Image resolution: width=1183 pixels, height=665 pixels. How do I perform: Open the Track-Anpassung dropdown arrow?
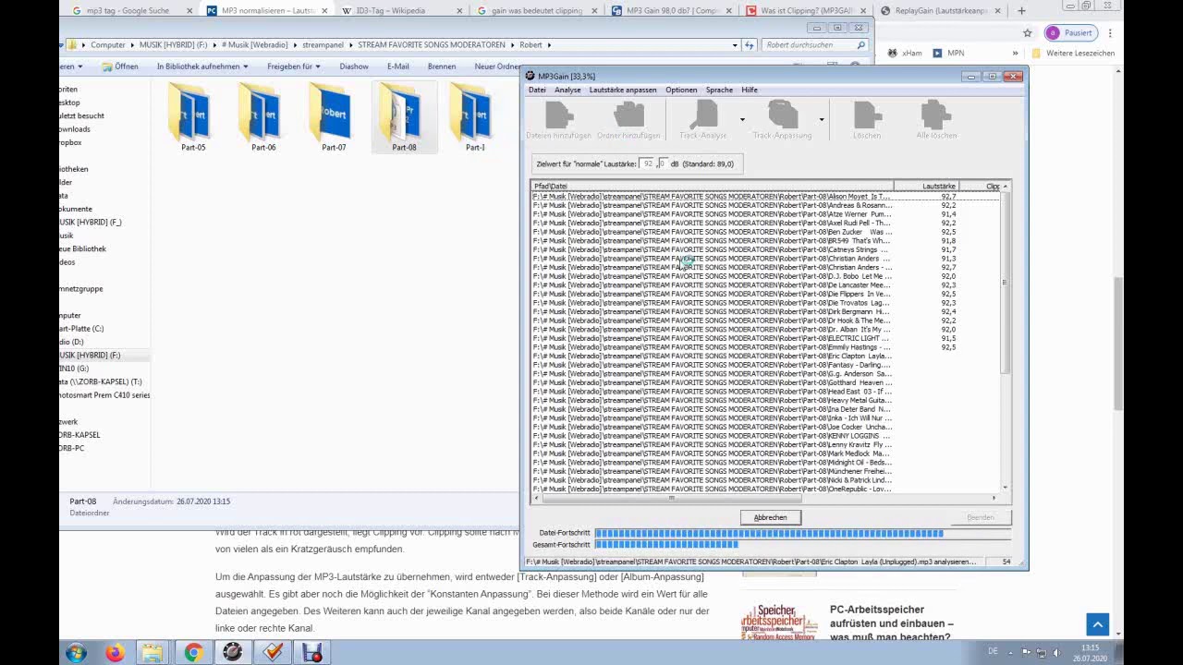[x=821, y=120]
